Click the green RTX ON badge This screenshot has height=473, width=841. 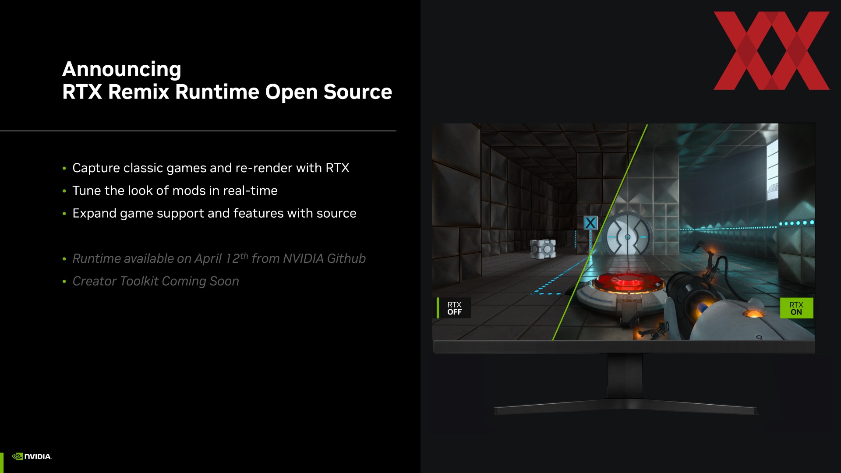pyautogui.click(x=796, y=308)
